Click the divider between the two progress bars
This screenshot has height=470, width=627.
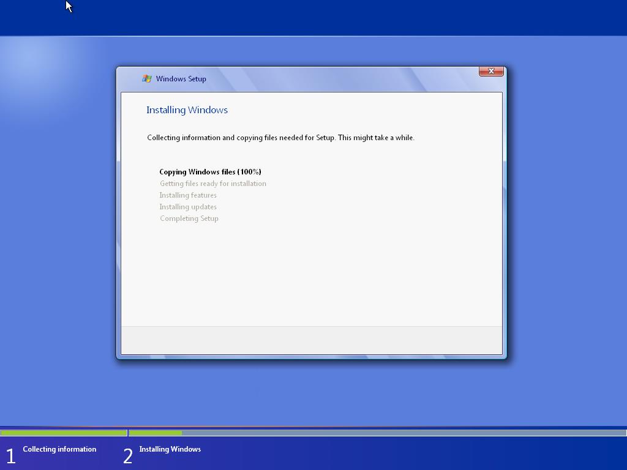(127, 433)
